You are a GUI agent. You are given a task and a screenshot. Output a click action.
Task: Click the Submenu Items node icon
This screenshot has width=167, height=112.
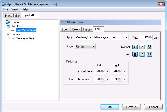[13, 38]
